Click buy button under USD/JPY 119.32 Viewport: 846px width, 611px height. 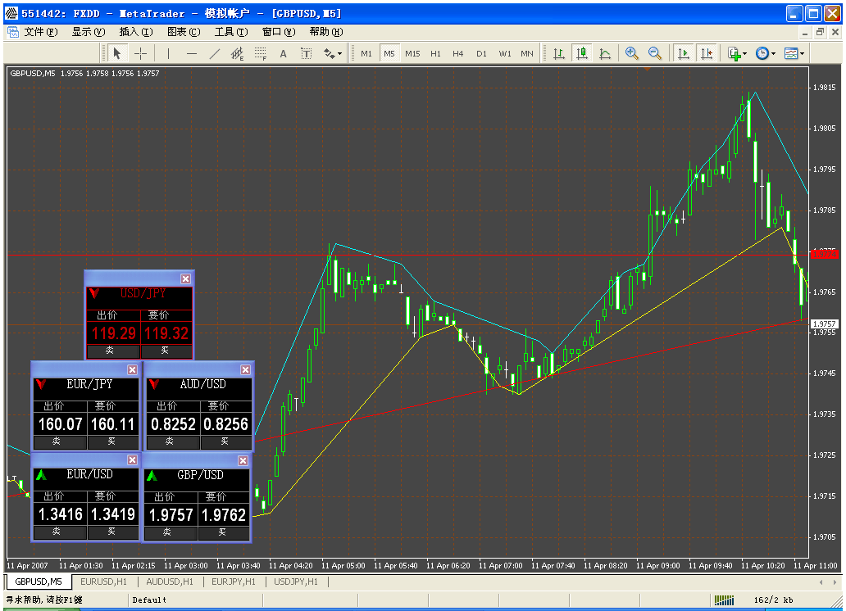(166, 351)
